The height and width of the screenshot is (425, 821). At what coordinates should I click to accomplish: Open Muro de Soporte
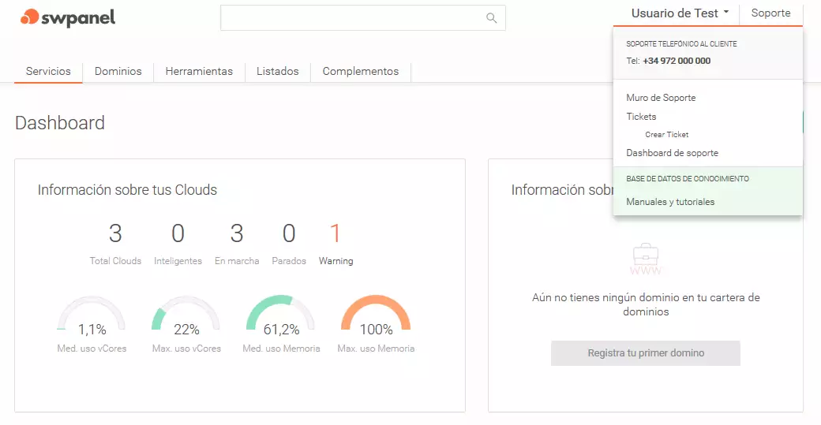(661, 98)
